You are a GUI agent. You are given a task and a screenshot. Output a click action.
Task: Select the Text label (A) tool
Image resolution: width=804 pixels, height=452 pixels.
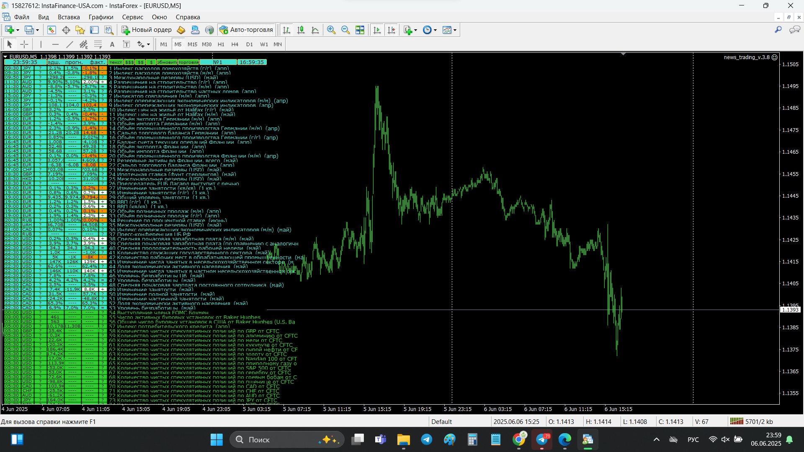pyautogui.click(x=112, y=44)
